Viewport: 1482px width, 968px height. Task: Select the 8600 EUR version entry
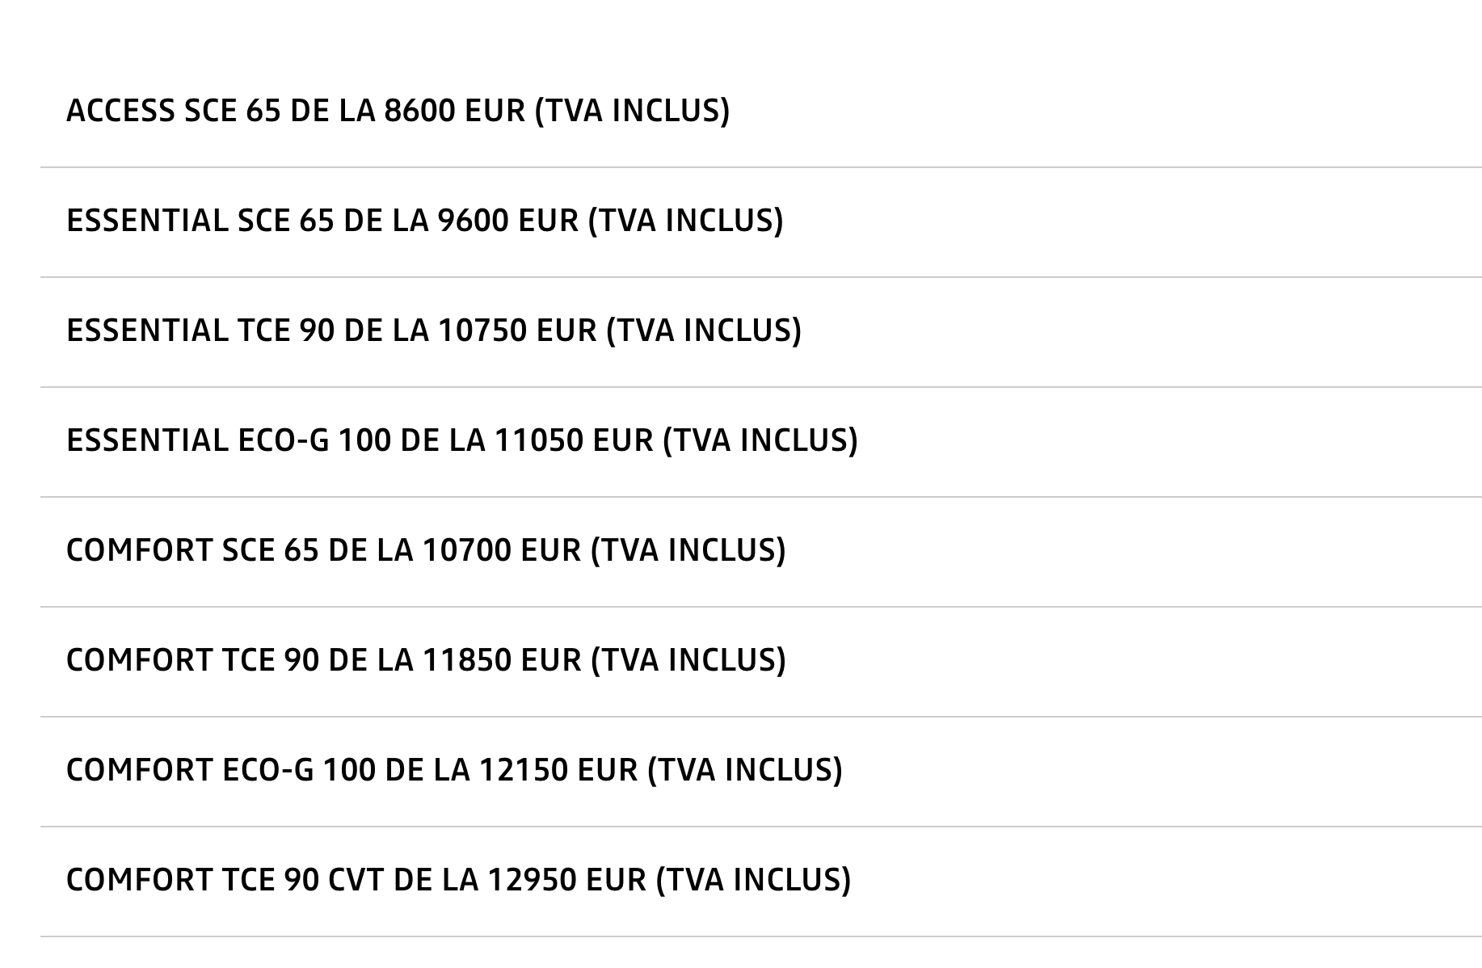click(x=398, y=111)
